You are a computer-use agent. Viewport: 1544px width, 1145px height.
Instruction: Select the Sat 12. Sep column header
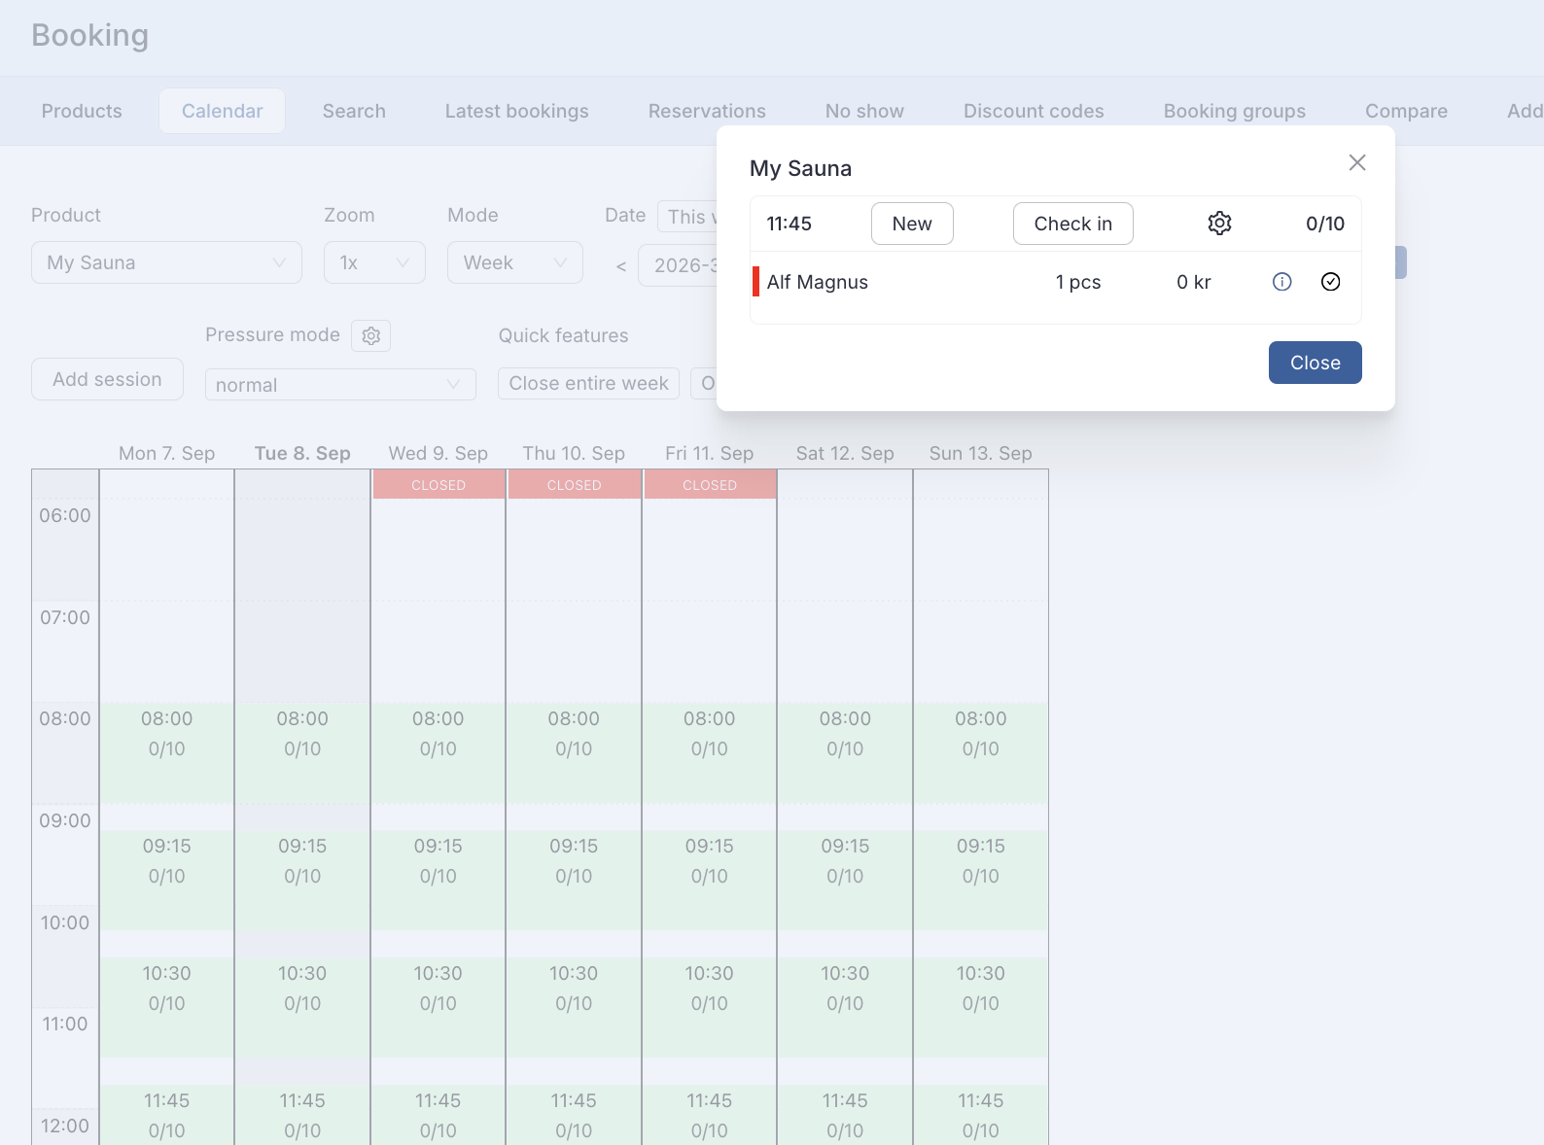coord(845,453)
